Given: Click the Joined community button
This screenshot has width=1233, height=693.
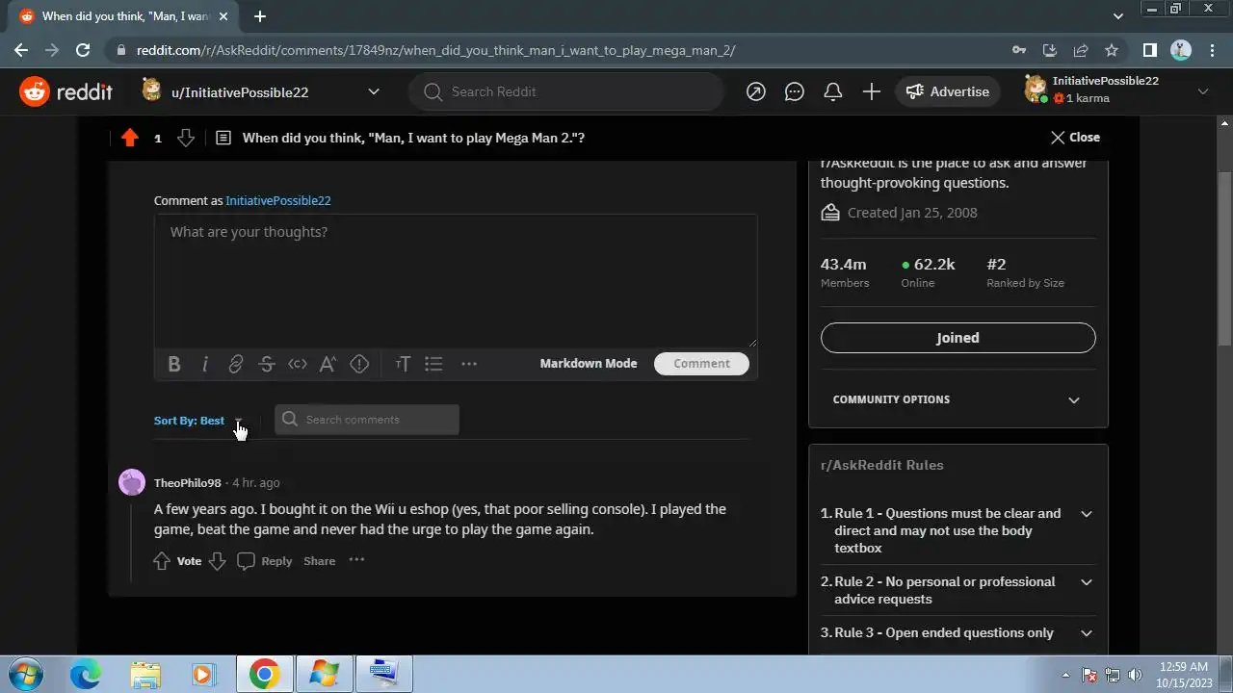Looking at the screenshot, I should coord(958,338).
